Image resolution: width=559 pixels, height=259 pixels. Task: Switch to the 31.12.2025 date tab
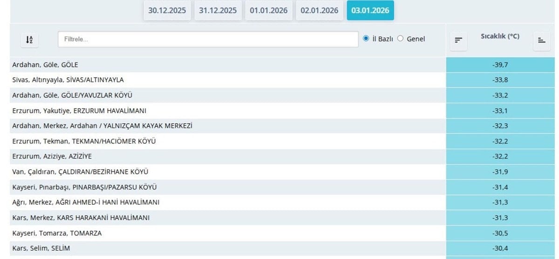(x=218, y=10)
